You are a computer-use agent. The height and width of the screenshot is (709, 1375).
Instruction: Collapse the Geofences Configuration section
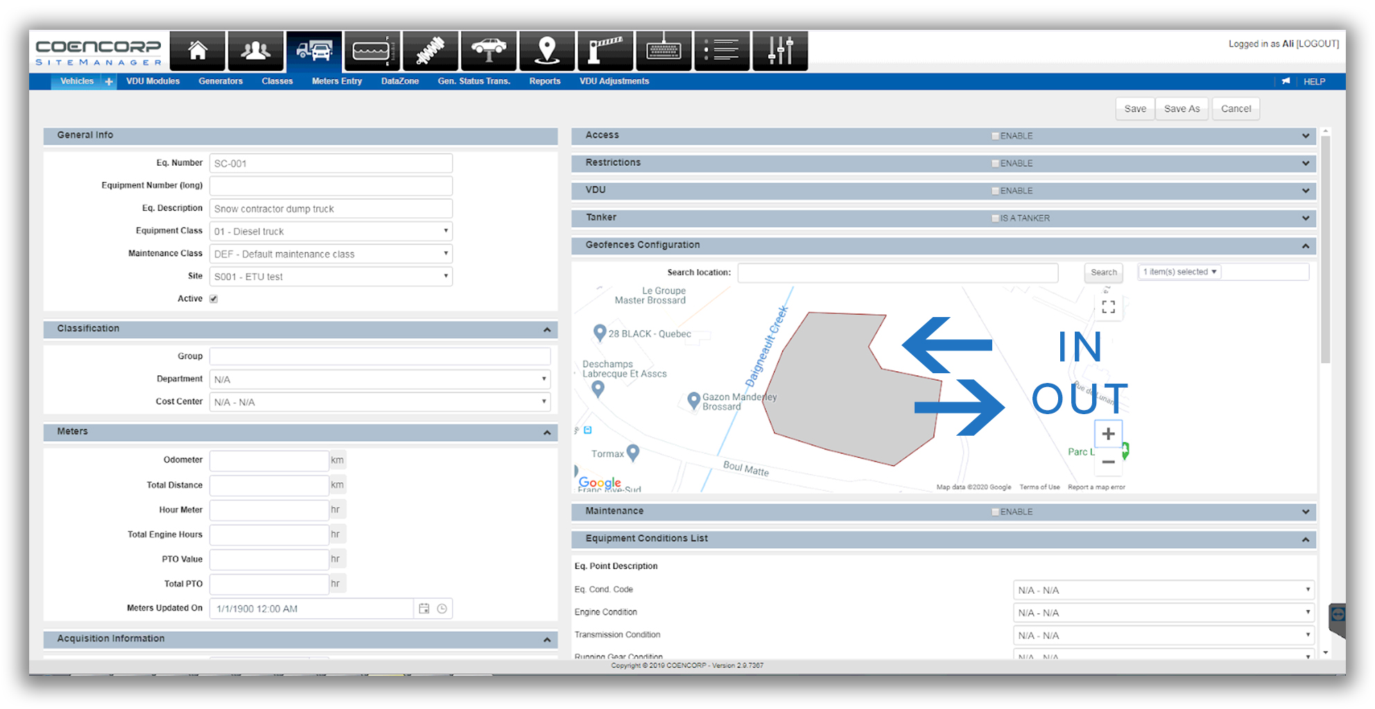(x=1306, y=246)
